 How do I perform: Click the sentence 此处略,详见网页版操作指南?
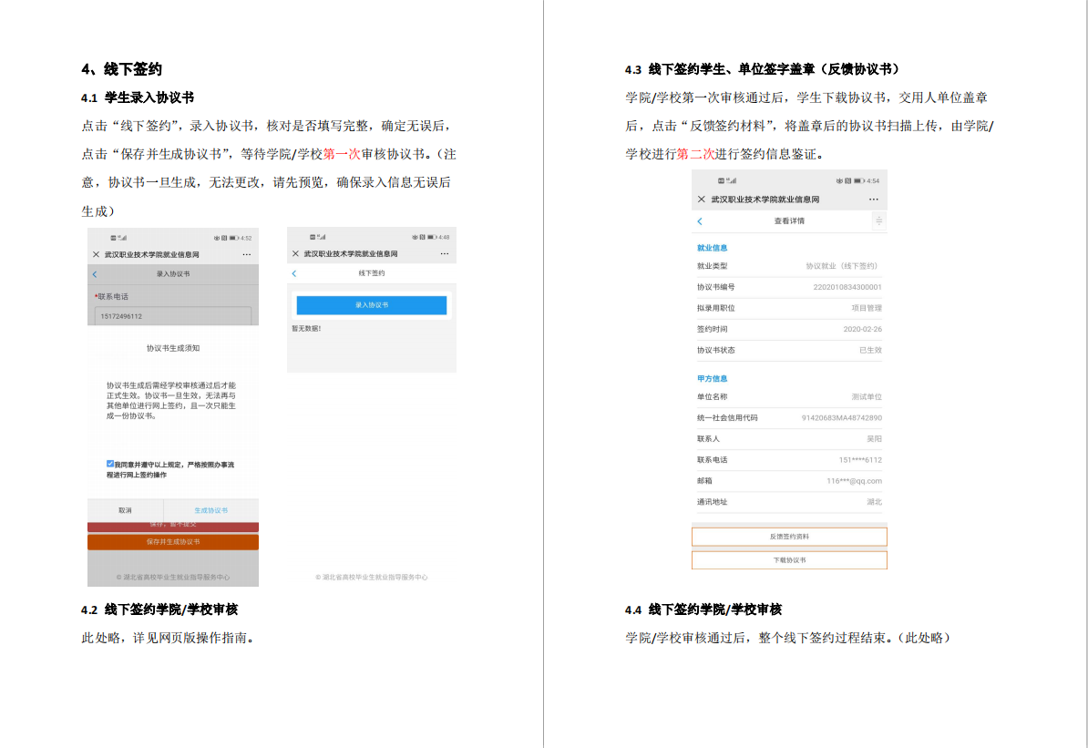tap(168, 638)
